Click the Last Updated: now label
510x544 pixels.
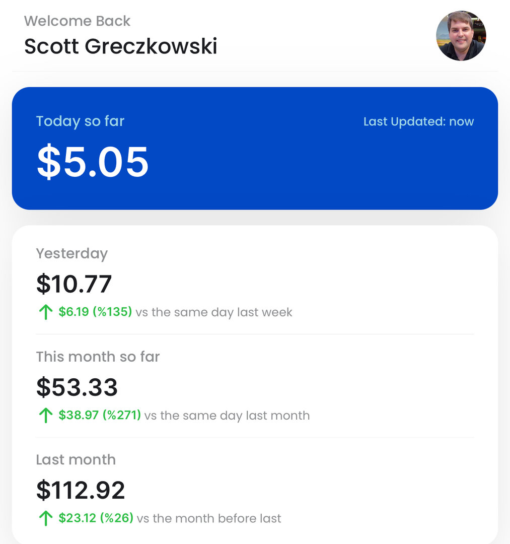coord(418,121)
